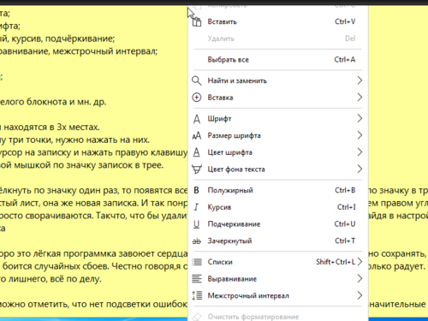428x321 pixels.
Task: Open the Найти и заменить menu entry
Action: [x=278, y=80]
